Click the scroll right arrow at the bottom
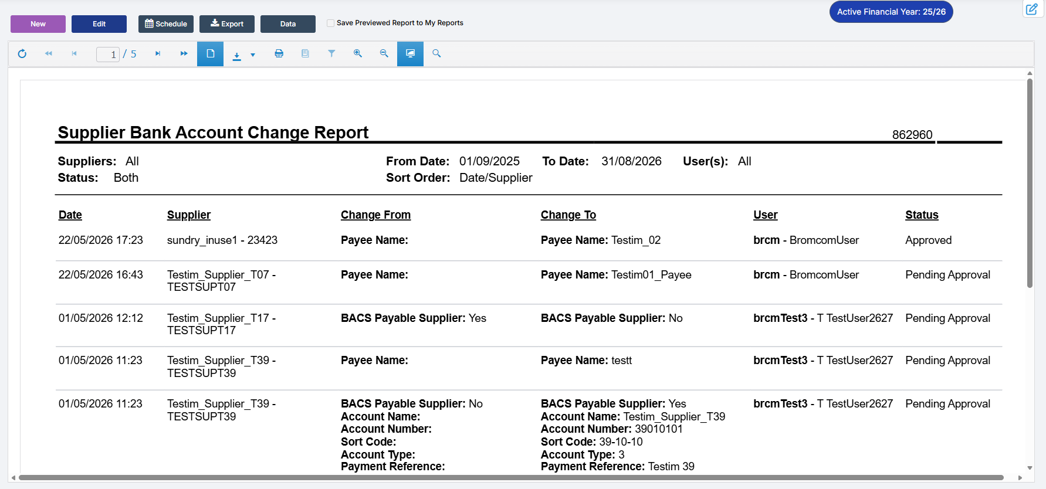The image size is (1046, 489). coord(1020,478)
